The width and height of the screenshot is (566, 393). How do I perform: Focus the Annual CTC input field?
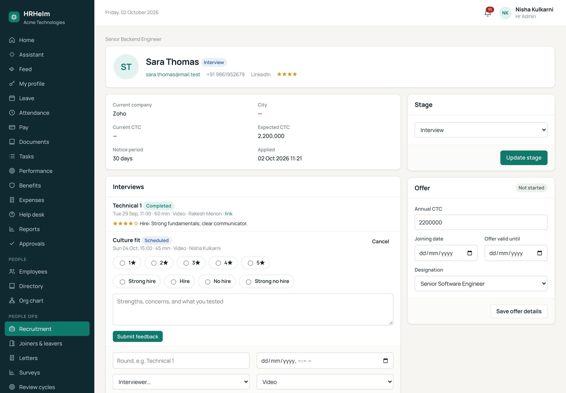coord(481,222)
